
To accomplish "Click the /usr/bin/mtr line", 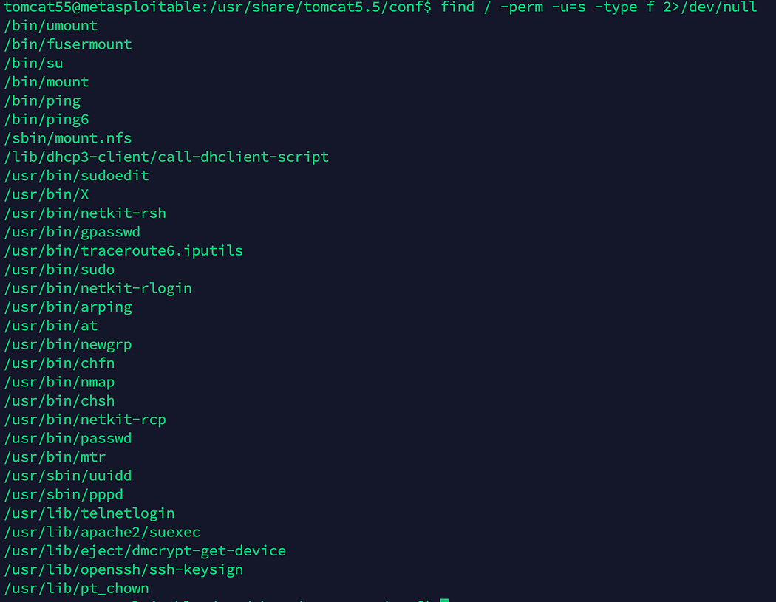I will (55, 457).
